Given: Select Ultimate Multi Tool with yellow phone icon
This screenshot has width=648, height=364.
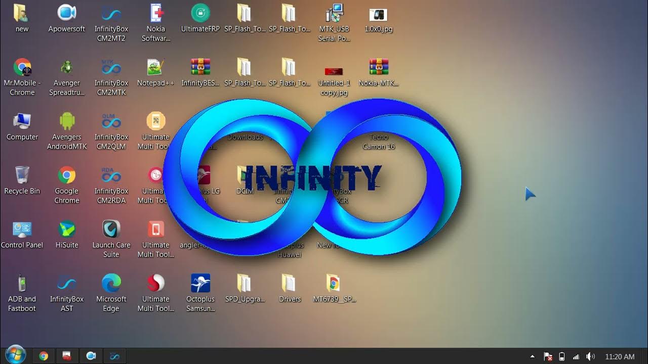Looking at the screenshot, I should 156,131.
